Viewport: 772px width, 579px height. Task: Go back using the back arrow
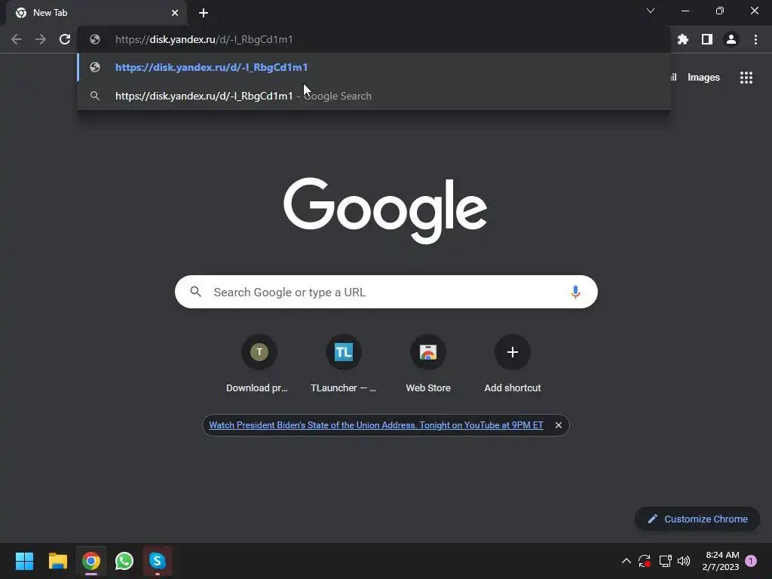coord(17,39)
